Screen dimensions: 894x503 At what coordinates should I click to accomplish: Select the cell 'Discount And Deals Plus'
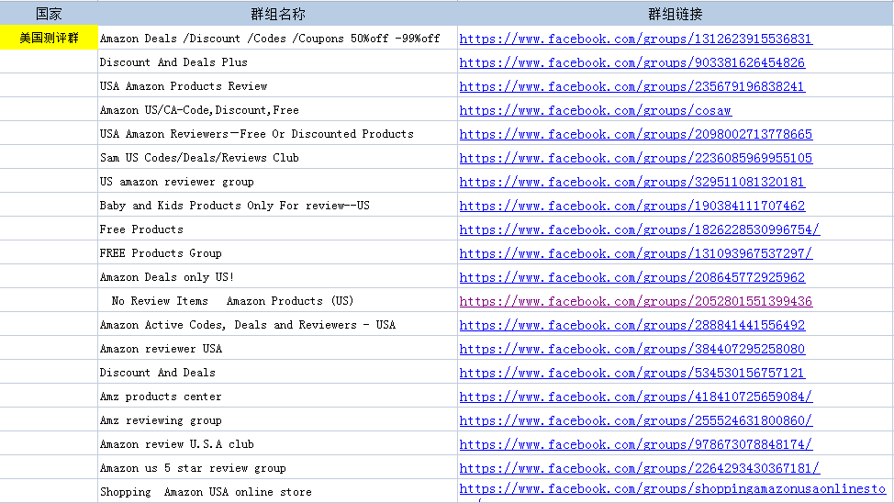278,61
